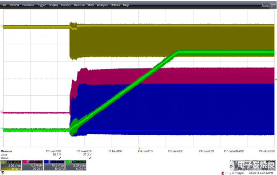Open the Vertical menu
The height and width of the screenshot is (175, 277).
coord(14,5)
